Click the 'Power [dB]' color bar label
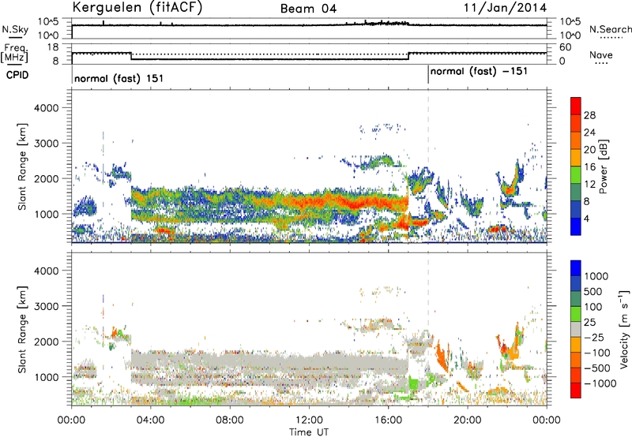The width and height of the screenshot is (632, 437). [603, 166]
